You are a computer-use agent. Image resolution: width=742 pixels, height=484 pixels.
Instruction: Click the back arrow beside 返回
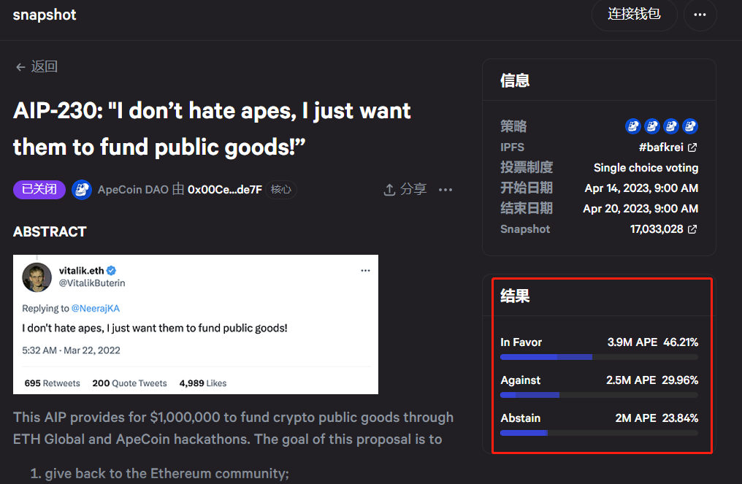point(20,66)
